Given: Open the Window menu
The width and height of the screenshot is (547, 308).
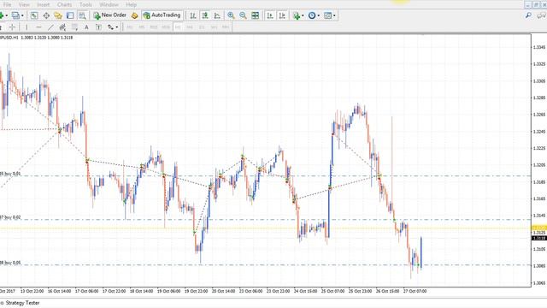Looking at the screenshot, I should point(109,4).
